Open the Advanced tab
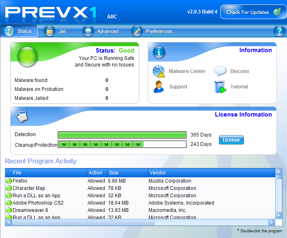 (101, 31)
